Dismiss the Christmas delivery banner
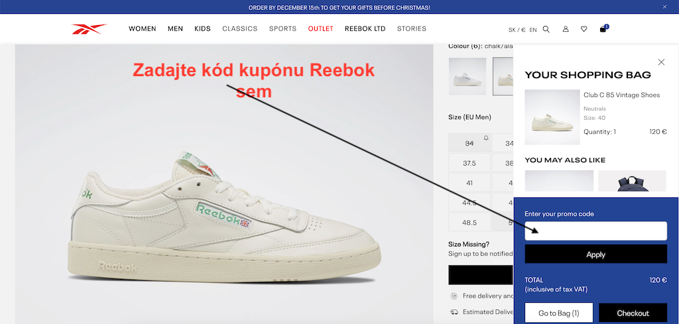Screen dimensions: 679x324 click(664, 7)
